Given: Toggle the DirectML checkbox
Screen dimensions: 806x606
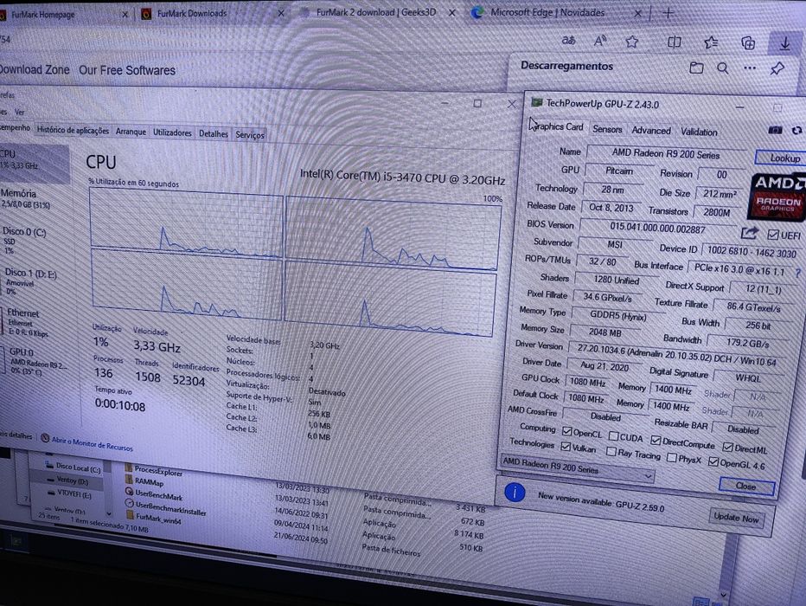Looking at the screenshot, I should [727, 447].
